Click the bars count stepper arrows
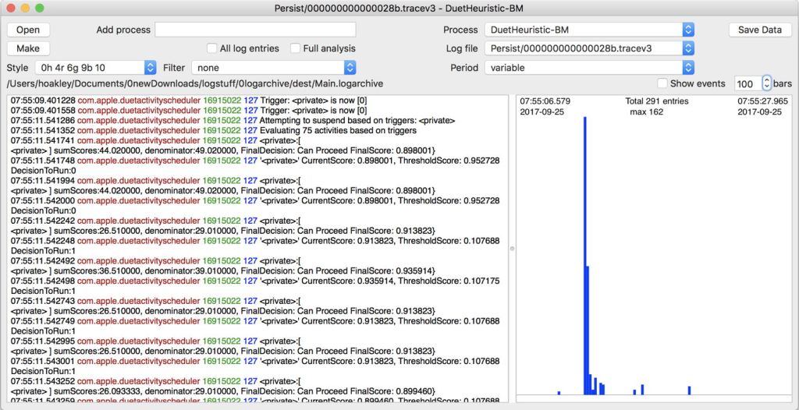Viewport: 799px width, 410px height. (766, 83)
